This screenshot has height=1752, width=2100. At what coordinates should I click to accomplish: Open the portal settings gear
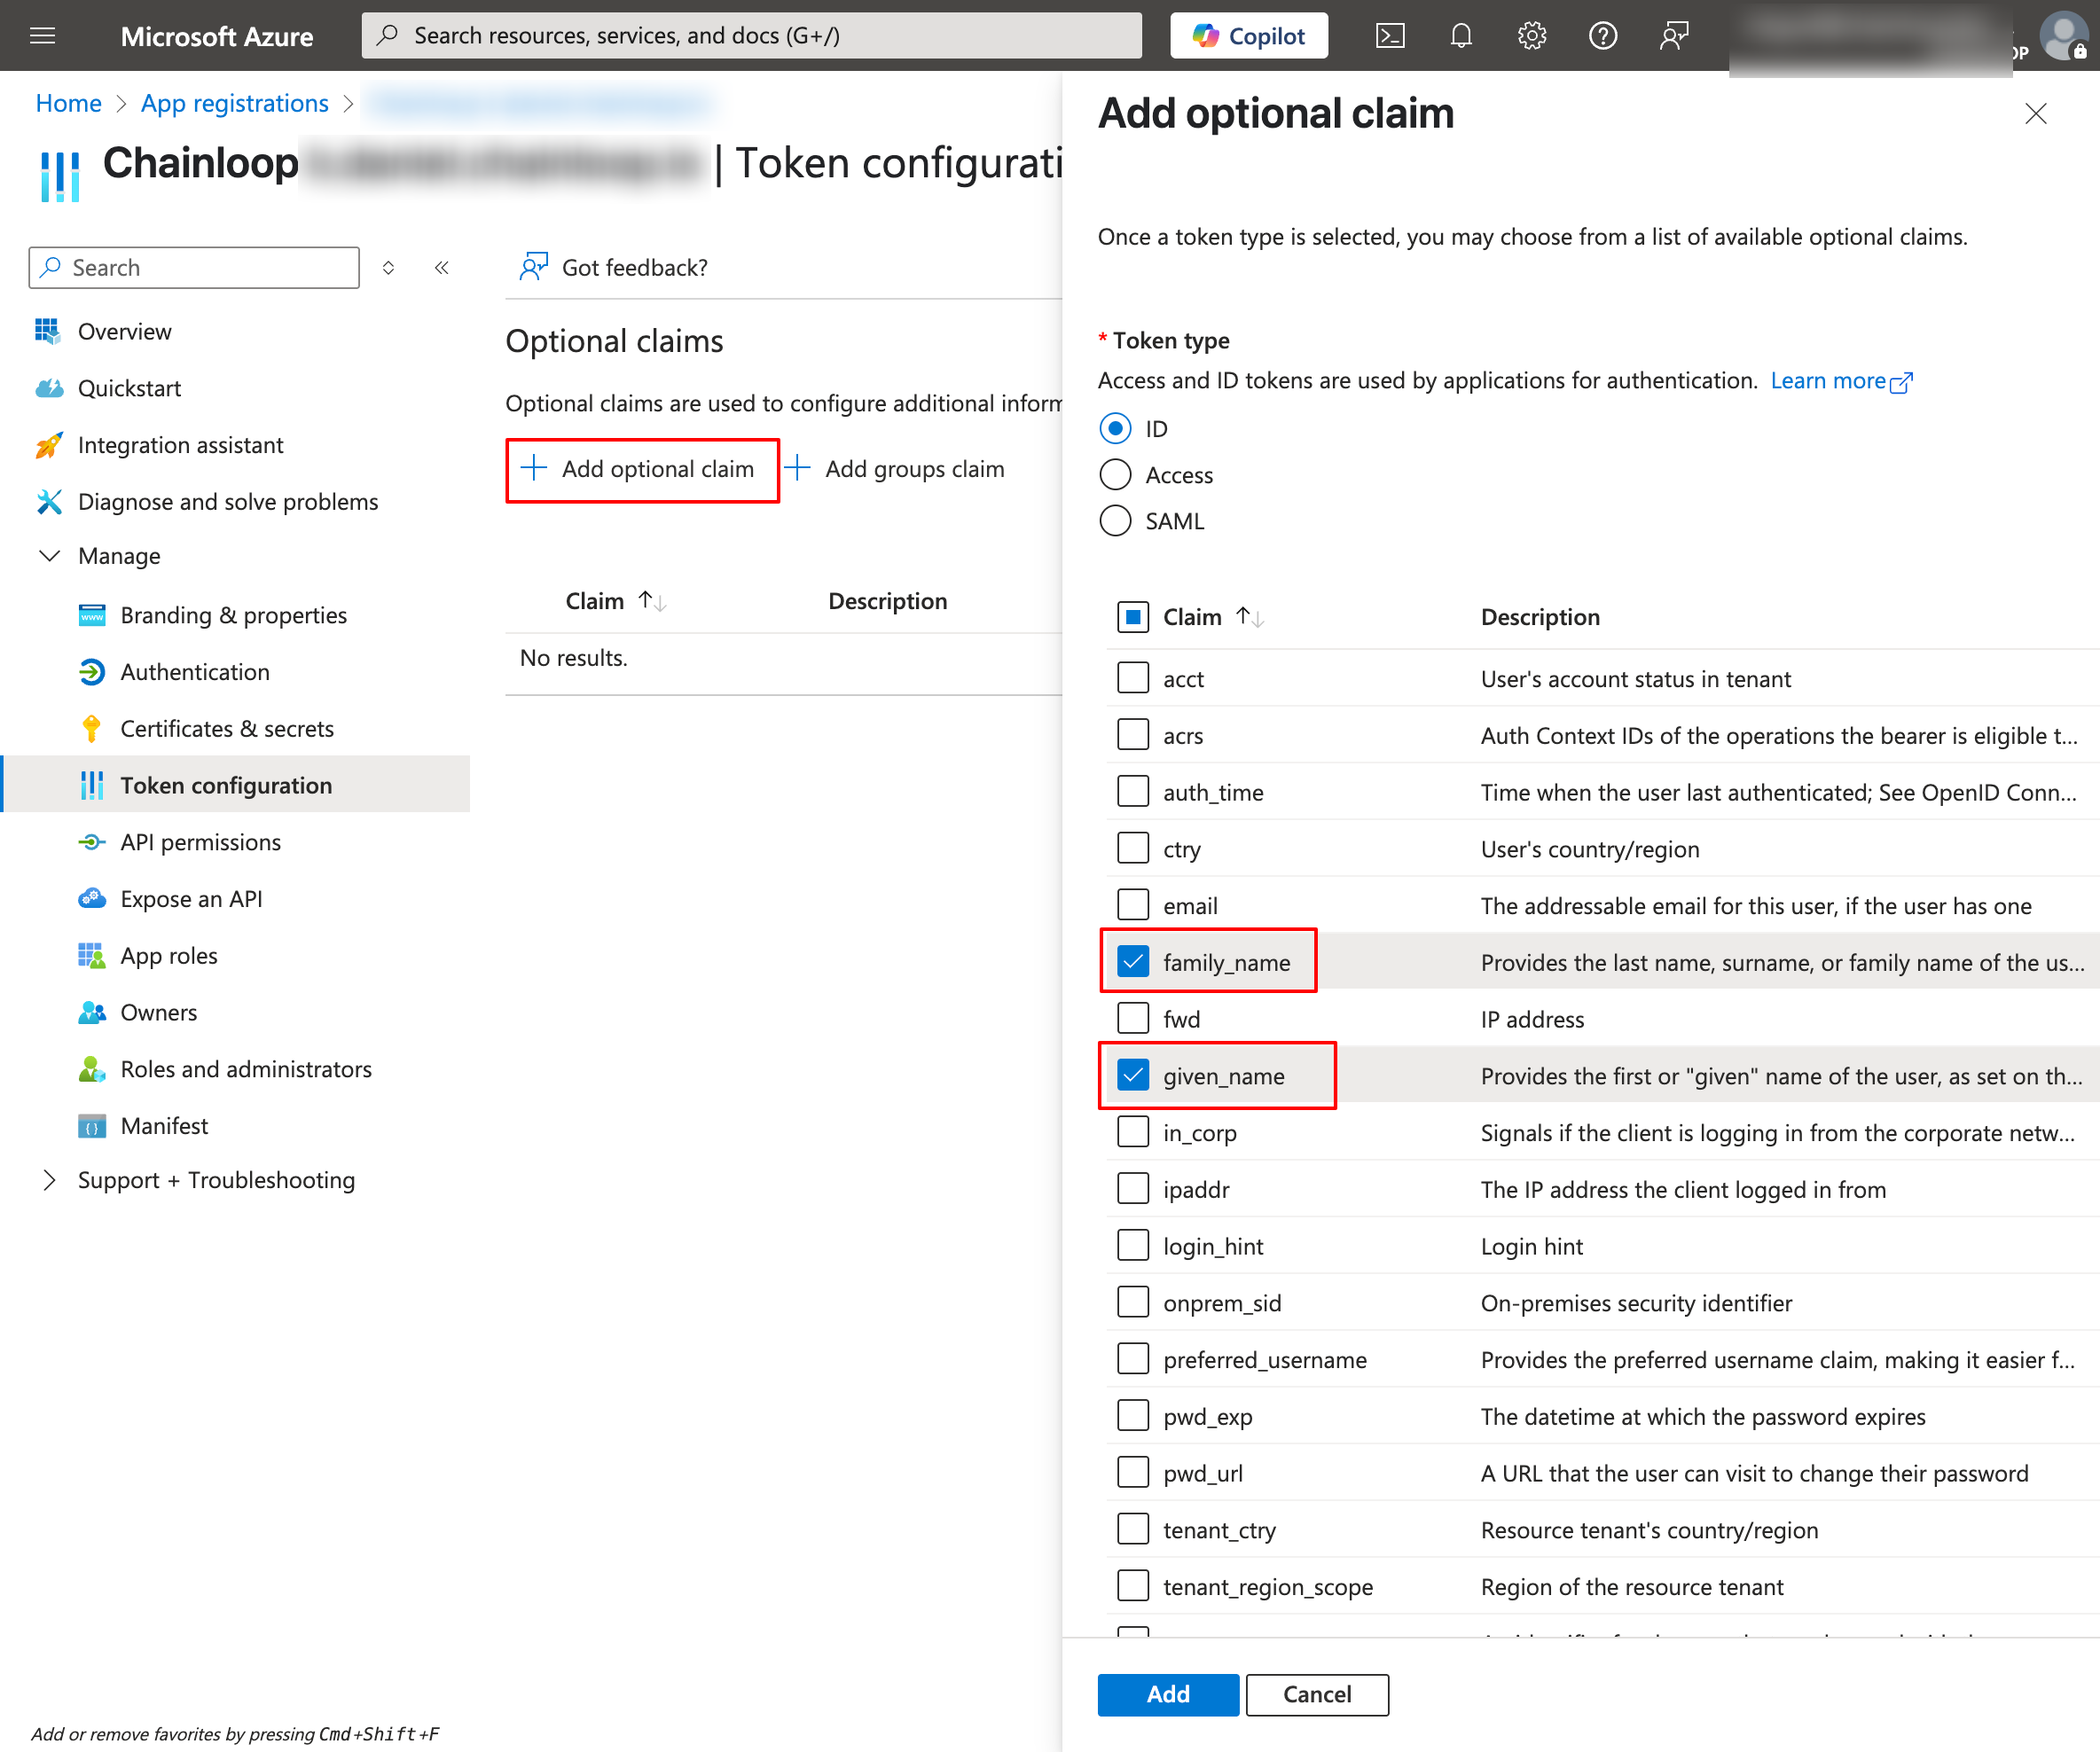pyautogui.click(x=1531, y=36)
